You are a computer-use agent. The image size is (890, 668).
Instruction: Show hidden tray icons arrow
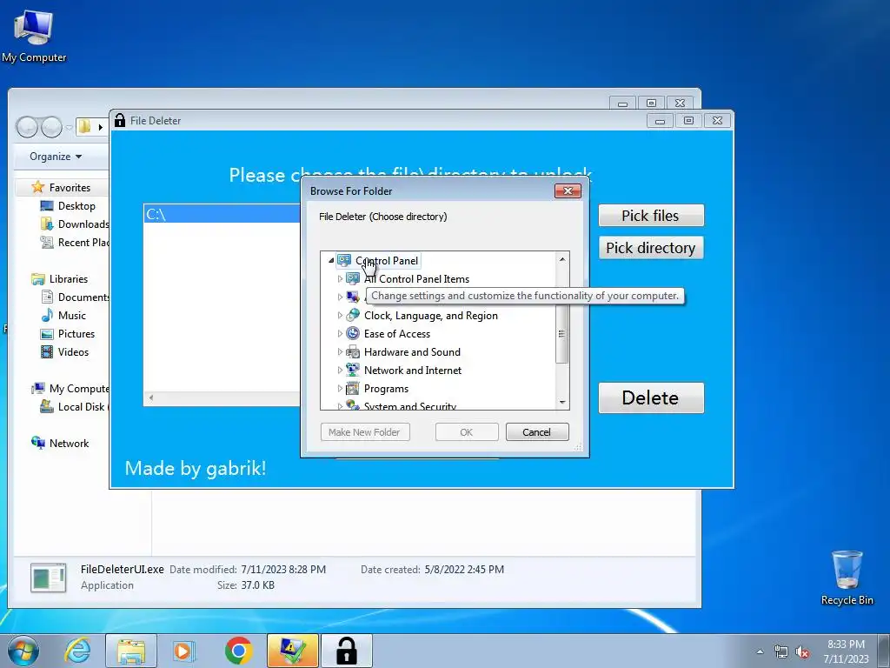pos(760,651)
